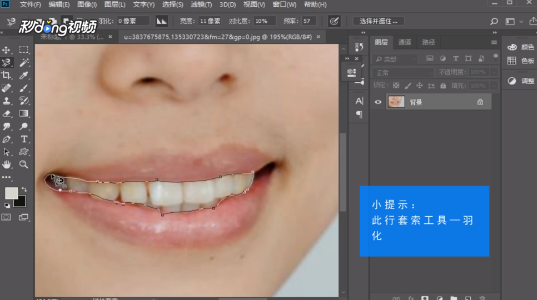
Task: Open the 颜色 panel
Action: coord(520,47)
